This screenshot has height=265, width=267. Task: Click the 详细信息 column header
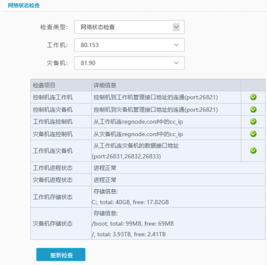105,85
